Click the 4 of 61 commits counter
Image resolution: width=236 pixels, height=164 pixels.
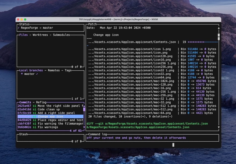coord(76,131)
